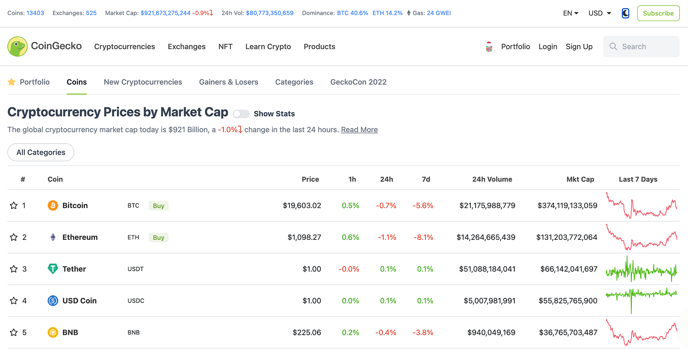This screenshot has width=688, height=349.
Task: Favorite Bitcoin with its star icon
Action: coord(14,205)
